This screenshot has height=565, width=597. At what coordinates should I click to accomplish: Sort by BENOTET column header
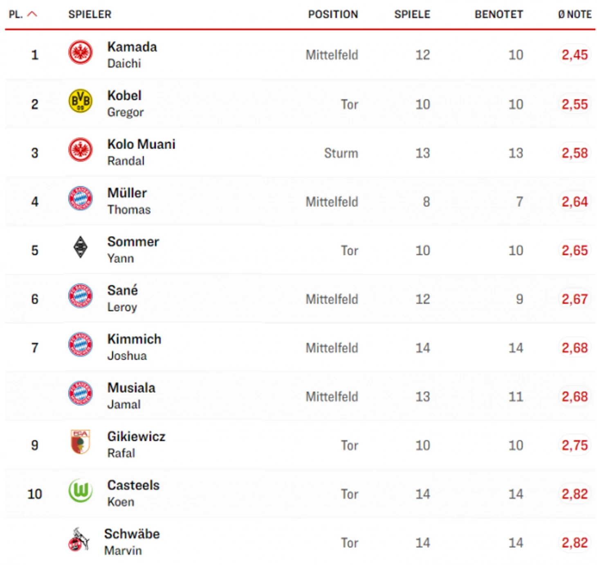(x=498, y=14)
